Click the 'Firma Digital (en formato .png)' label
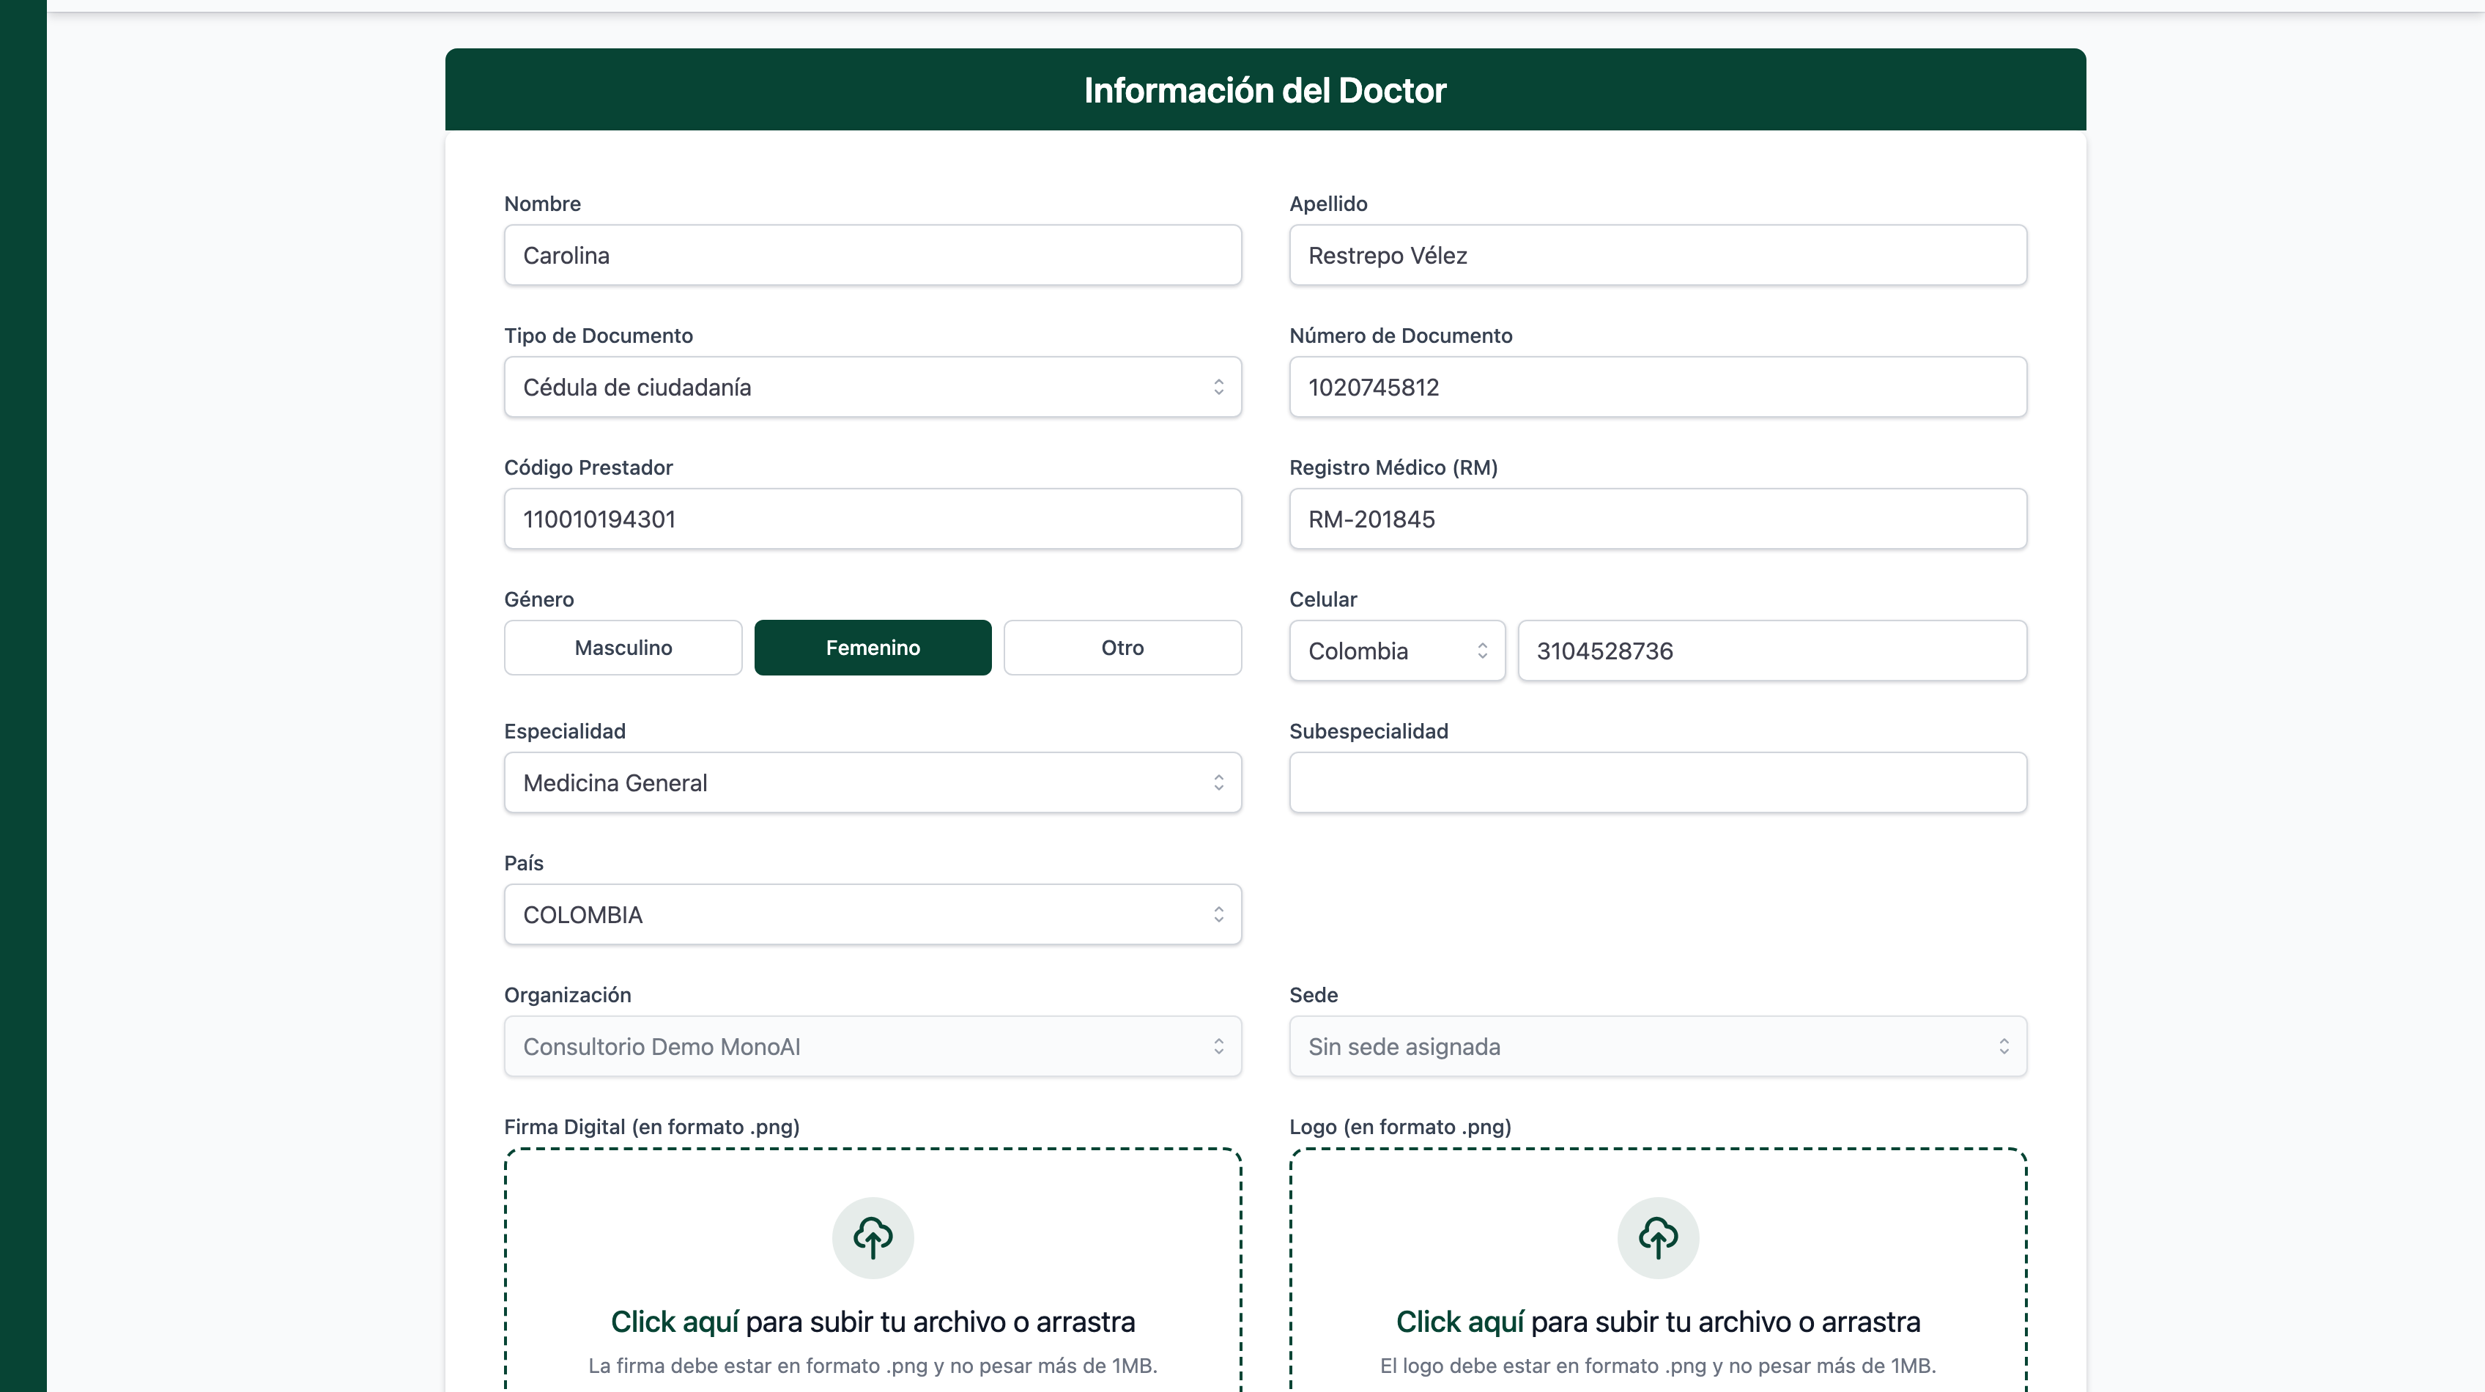2485x1392 pixels. [651, 1127]
